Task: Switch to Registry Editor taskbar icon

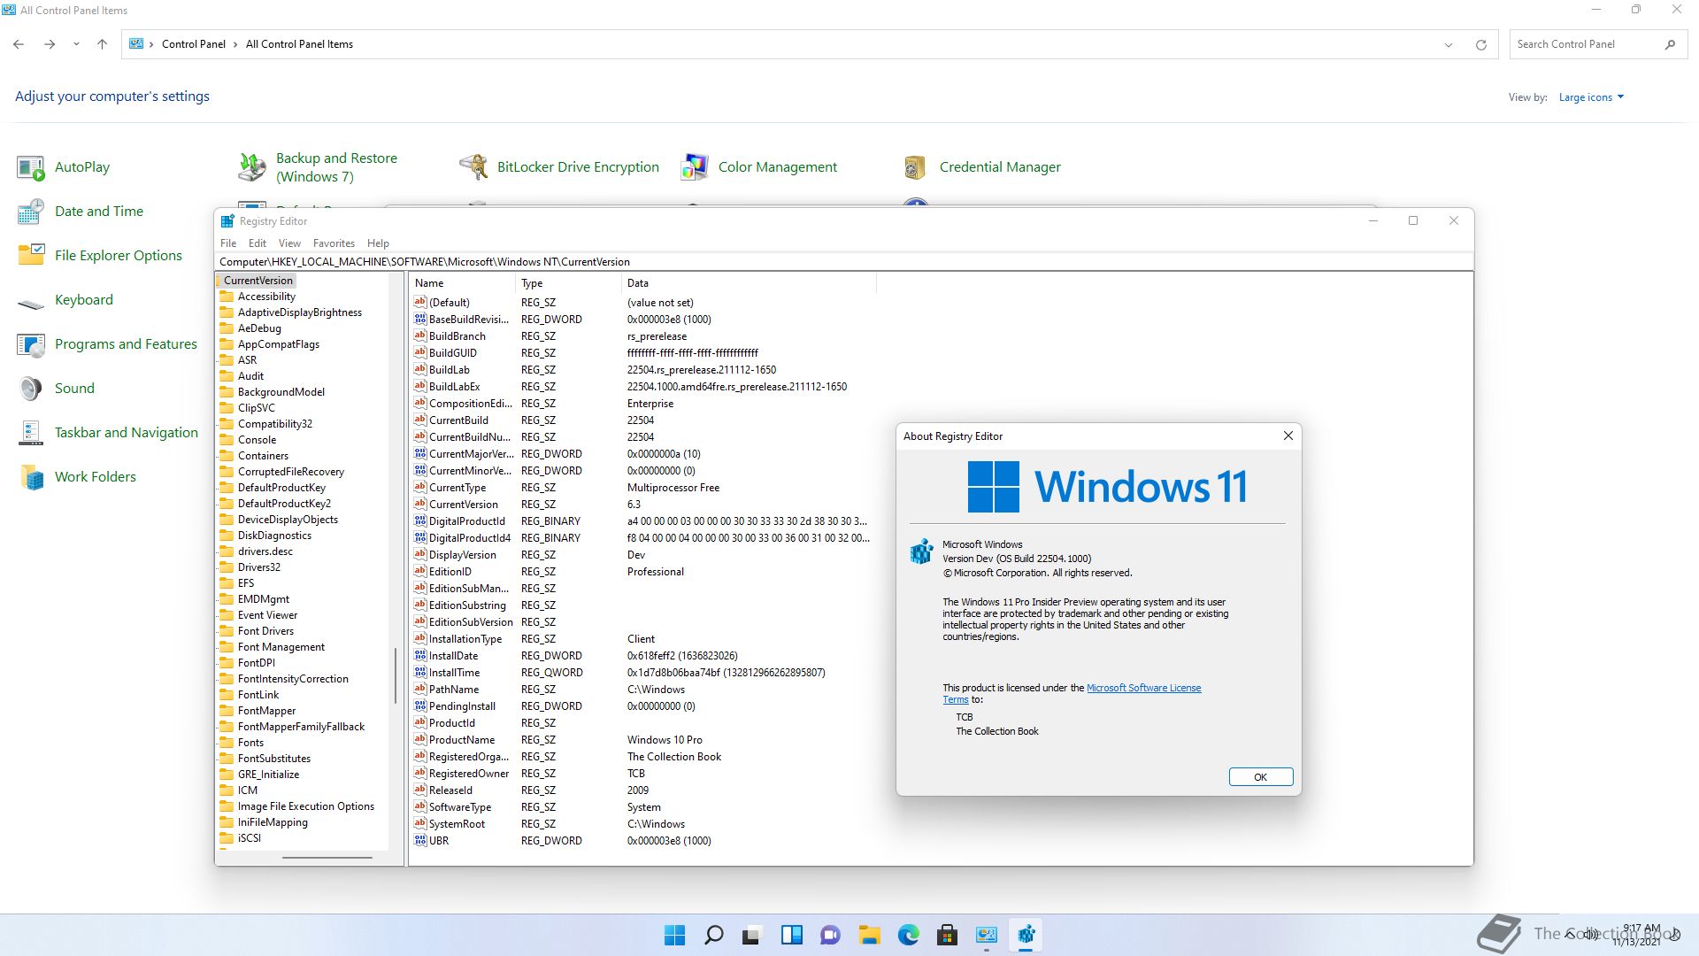Action: [1026, 935]
